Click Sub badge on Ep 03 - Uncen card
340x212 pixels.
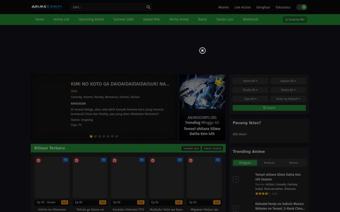pyautogui.click(x=65, y=202)
